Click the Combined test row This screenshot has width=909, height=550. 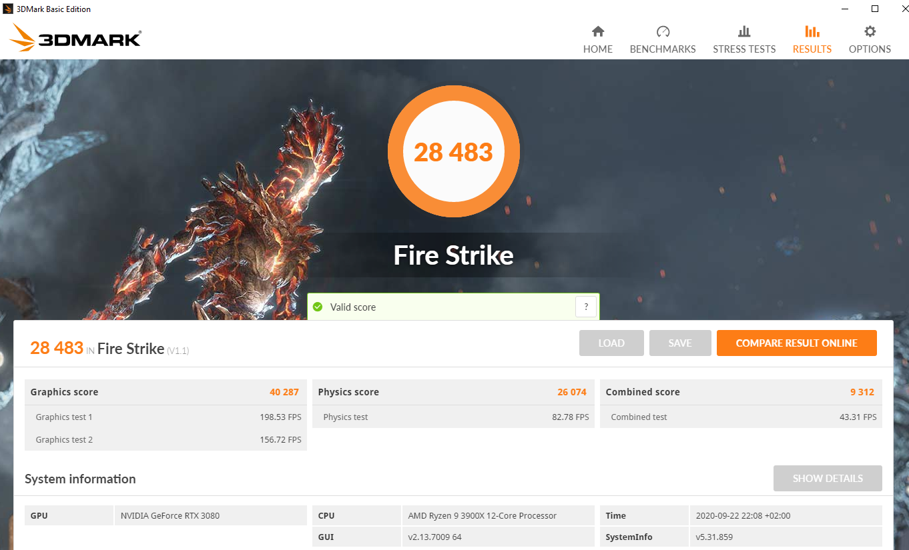pos(741,417)
